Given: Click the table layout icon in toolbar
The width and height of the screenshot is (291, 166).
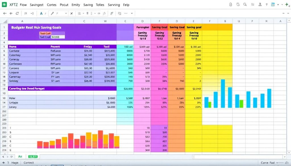Looking at the screenshot, I should (x=120, y=13).
